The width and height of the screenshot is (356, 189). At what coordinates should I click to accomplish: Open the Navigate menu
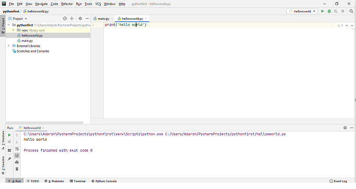(x=42, y=4)
